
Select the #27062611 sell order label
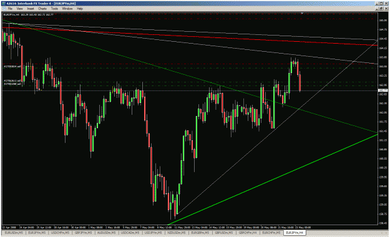click(x=12, y=81)
